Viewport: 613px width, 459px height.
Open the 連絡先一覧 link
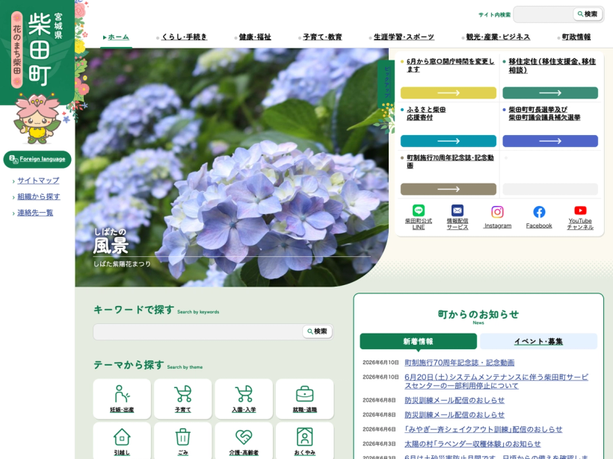tap(35, 213)
